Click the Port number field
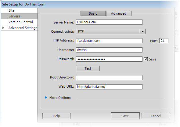This screenshot has width=180, height=127. [164, 41]
